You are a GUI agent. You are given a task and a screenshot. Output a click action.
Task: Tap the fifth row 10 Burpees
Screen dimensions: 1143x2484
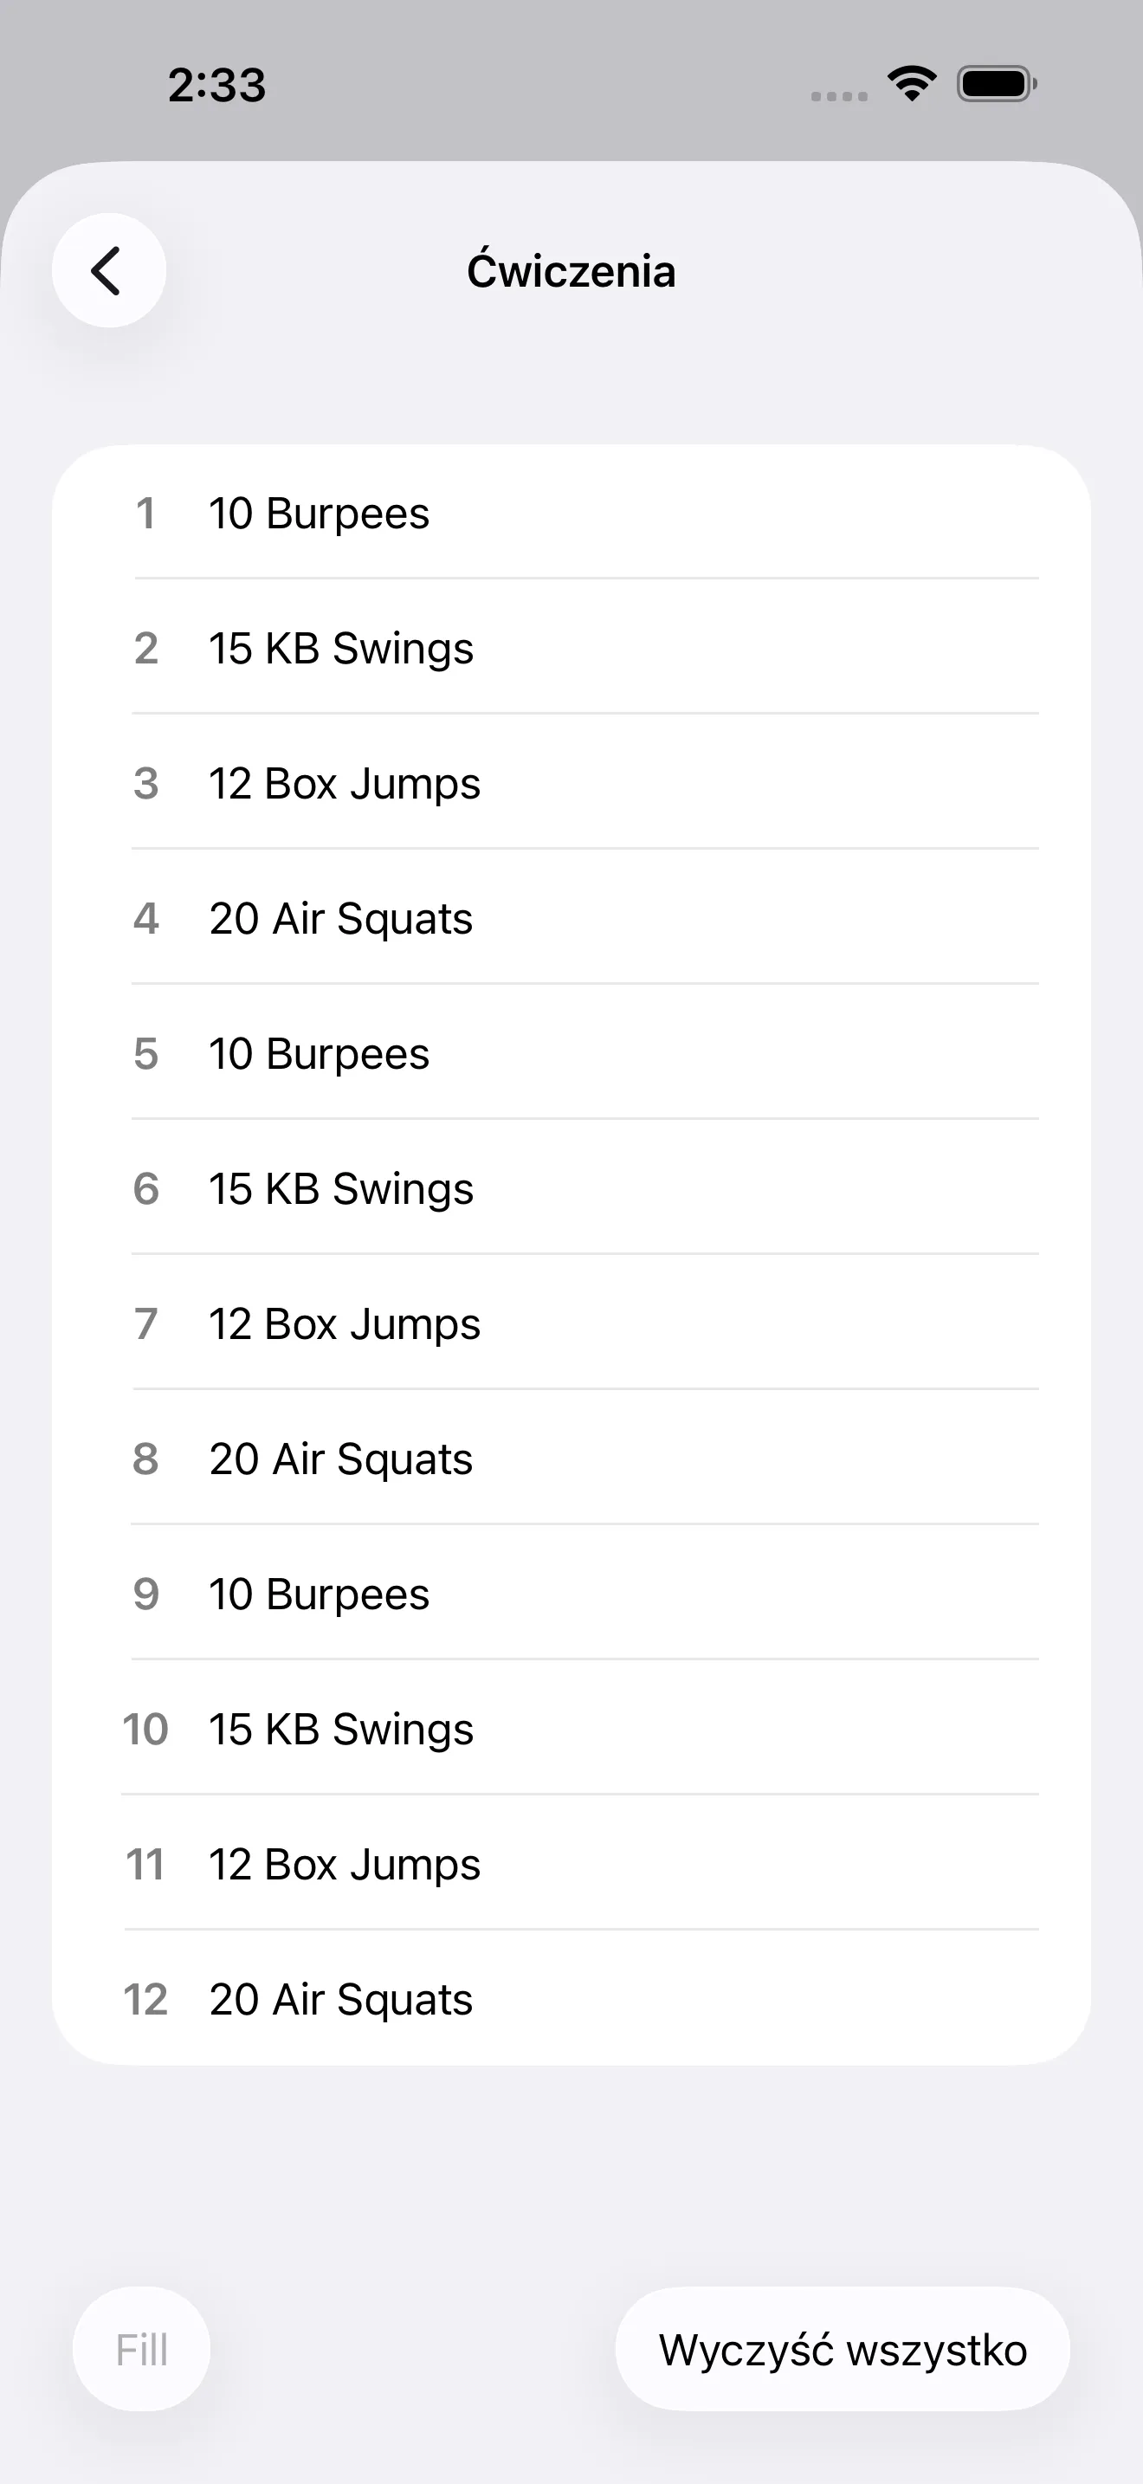(571, 1053)
